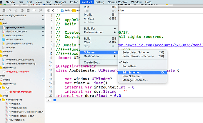Select NewRelicAgent.h header
203x123 pixels.
tap(18, 108)
